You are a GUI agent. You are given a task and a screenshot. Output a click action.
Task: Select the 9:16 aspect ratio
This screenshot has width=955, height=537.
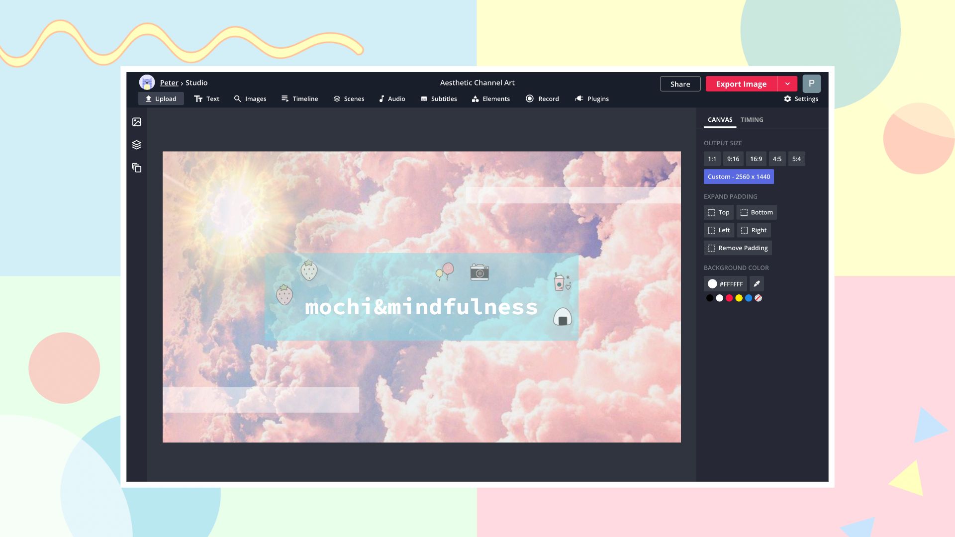(733, 159)
